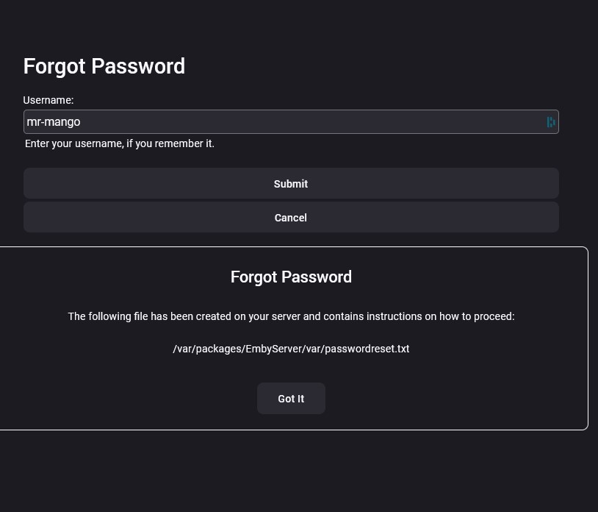This screenshot has width=598, height=512.
Task: Click the Got It button in the modal
Action: click(291, 398)
